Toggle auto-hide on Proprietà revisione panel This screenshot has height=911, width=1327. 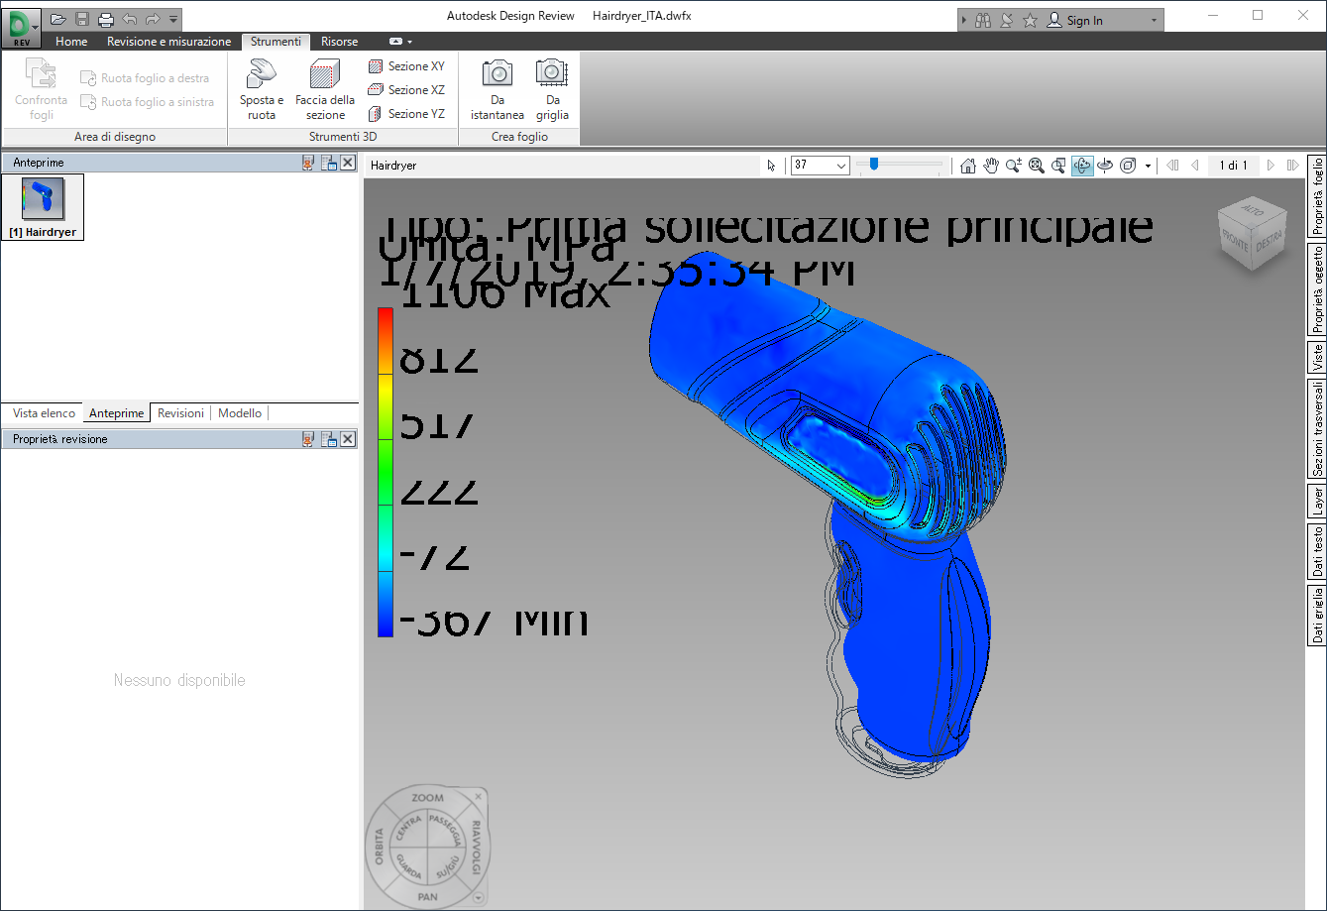point(308,438)
